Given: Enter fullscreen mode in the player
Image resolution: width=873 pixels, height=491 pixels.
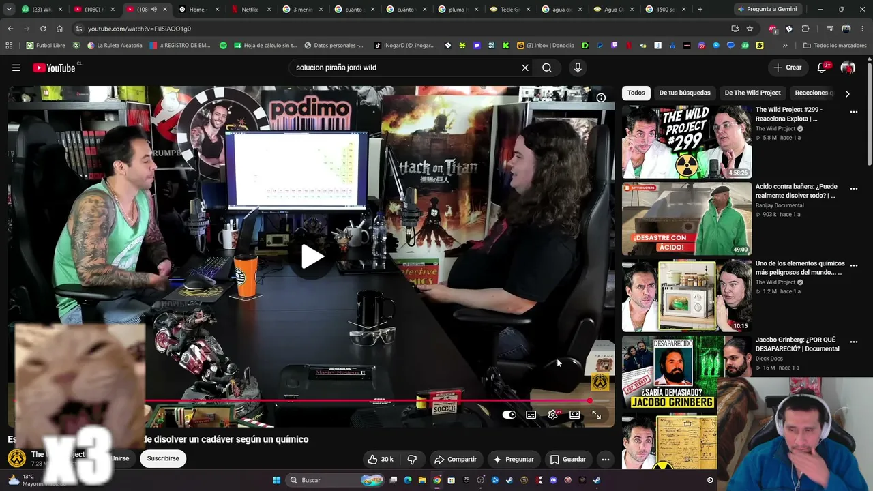Looking at the screenshot, I should coord(597,415).
